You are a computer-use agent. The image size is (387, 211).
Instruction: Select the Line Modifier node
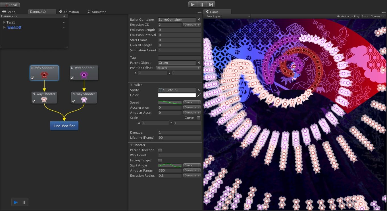[64, 126]
